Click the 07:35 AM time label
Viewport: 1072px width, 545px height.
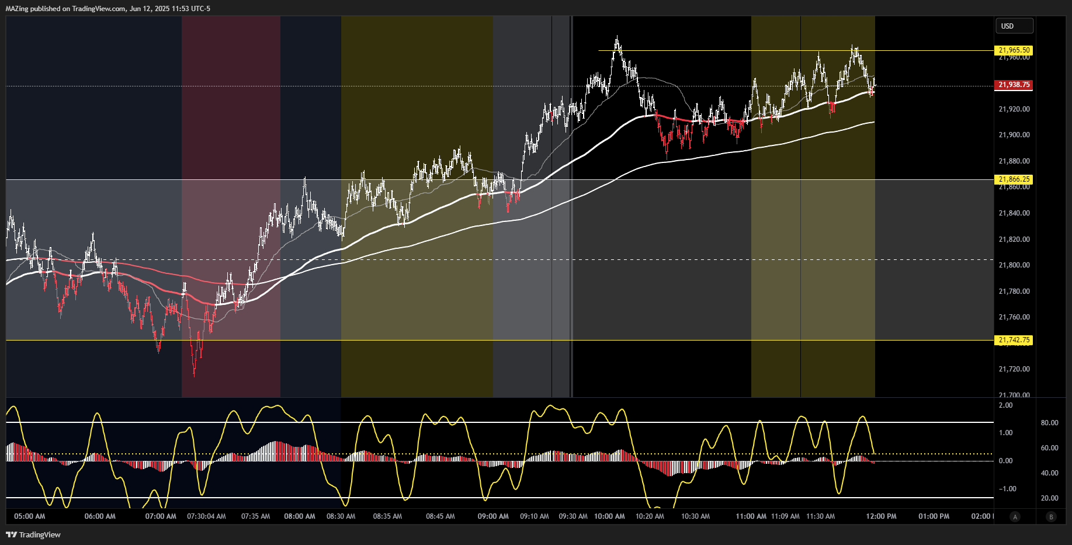tap(256, 516)
